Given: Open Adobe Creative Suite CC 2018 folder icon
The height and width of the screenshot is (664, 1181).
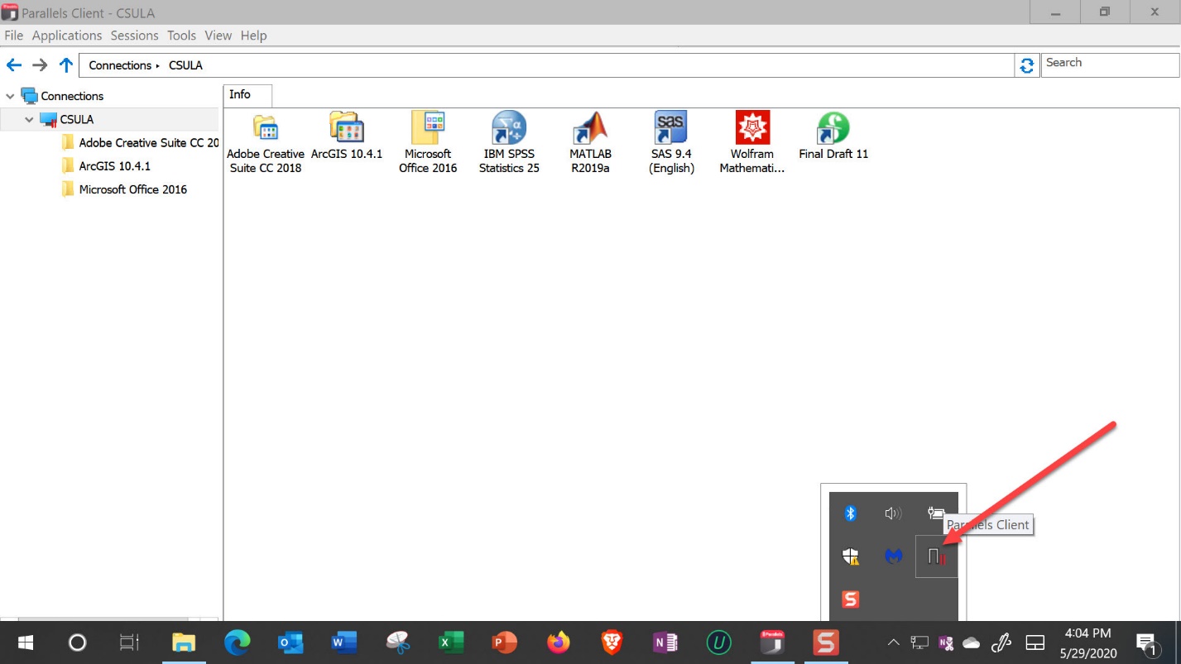Looking at the screenshot, I should (265, 129).
